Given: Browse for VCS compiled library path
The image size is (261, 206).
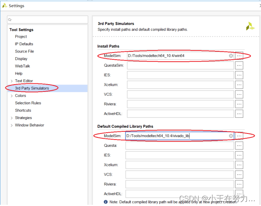Looking at the screenshot, I should pos(239,174).
